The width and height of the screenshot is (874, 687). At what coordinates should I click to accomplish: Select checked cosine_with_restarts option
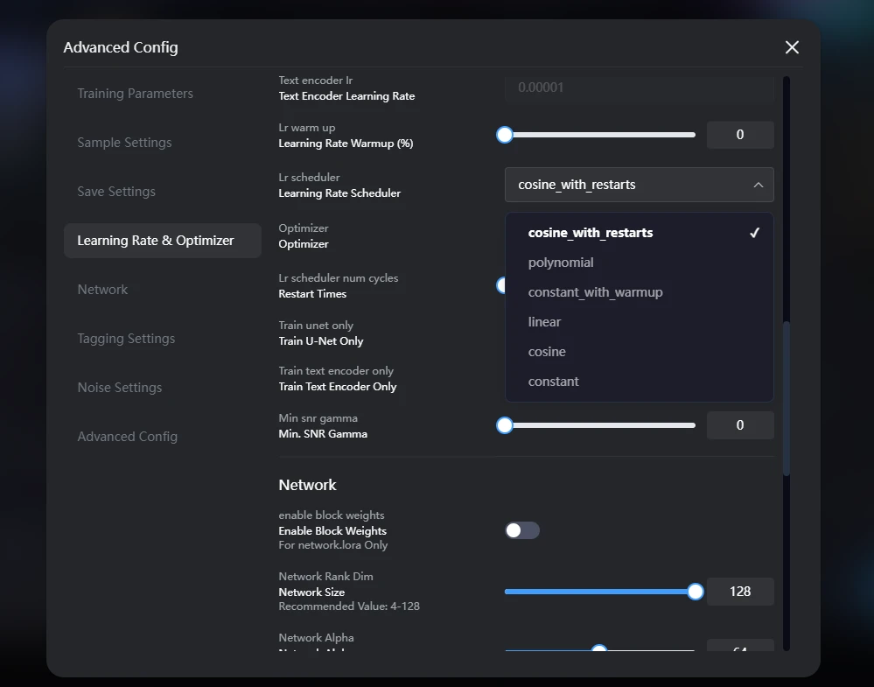click(x=591, y=233)
